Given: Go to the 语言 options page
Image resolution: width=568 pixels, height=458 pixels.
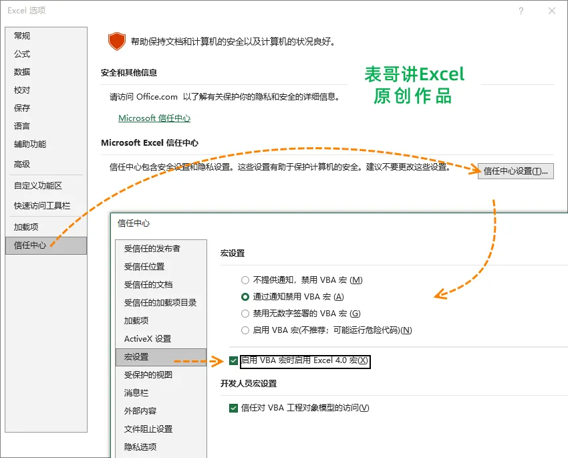Looking at the screenshot, I should tap(46, 126).
